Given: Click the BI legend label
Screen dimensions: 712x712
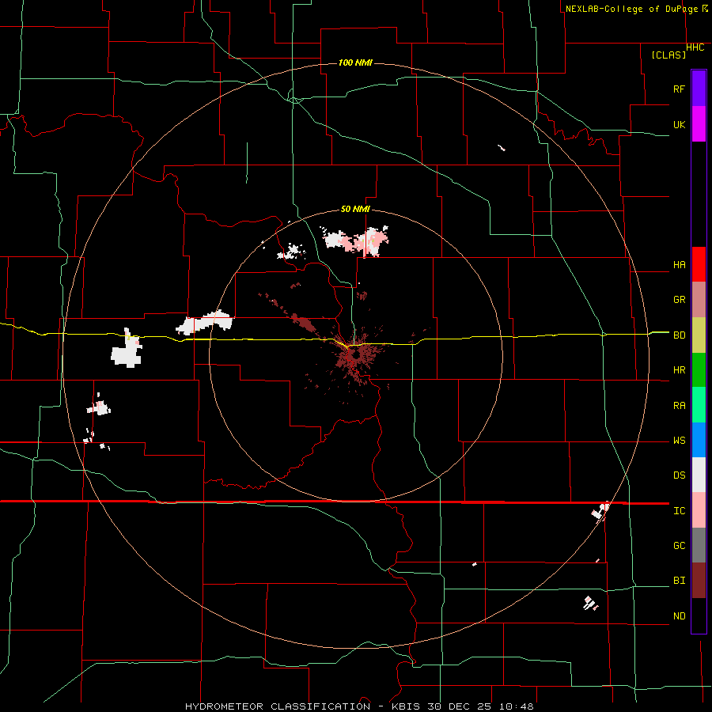Looking at the screenshot, I should 680,581.
